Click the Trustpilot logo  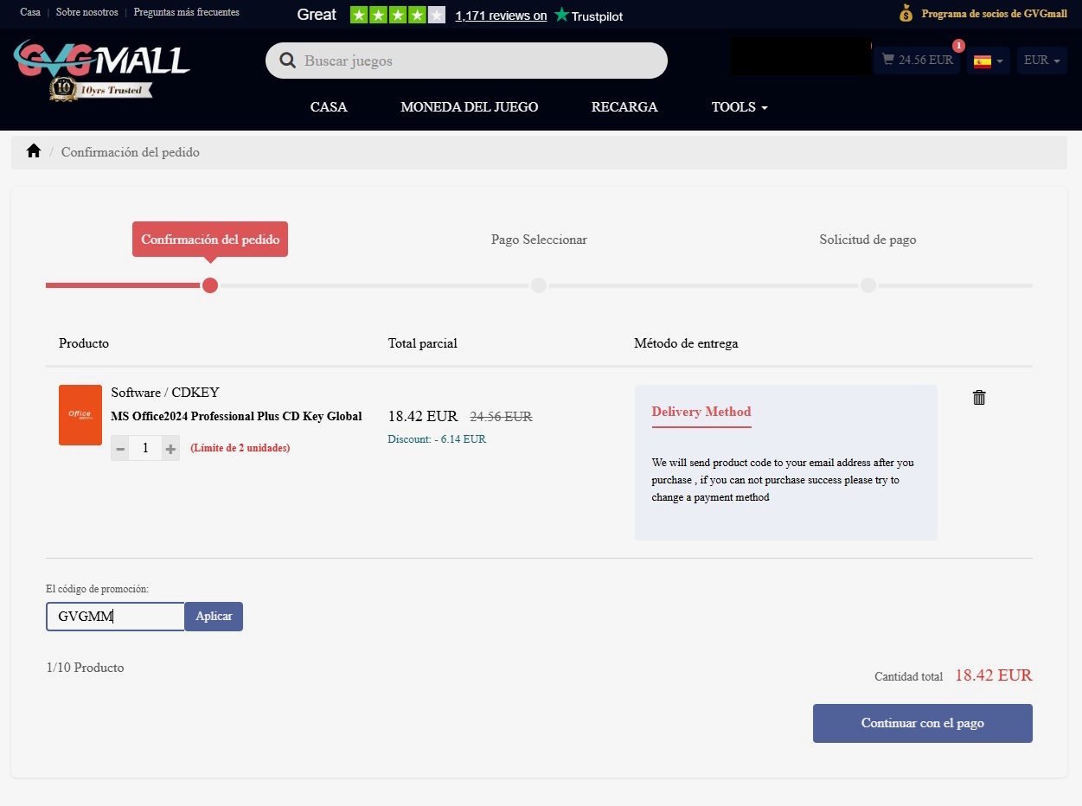(588, 15)
